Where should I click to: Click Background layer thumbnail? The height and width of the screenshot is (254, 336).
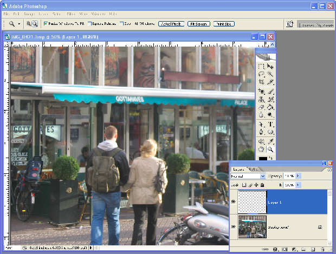[x=252, y=227]
